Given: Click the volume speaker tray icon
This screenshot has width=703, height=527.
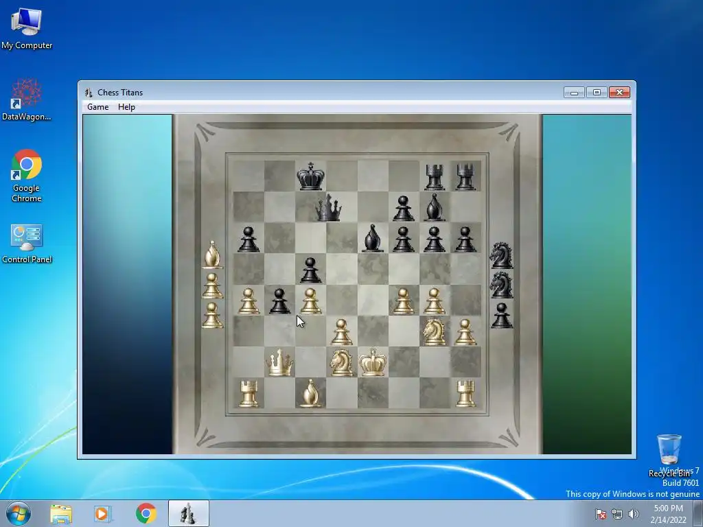Looking at the screenshot, I should click(633, 514).
